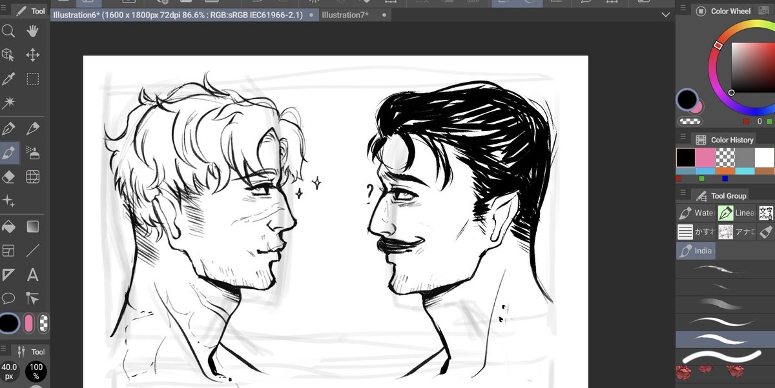Select the かすれ brush group

point(696,232)
